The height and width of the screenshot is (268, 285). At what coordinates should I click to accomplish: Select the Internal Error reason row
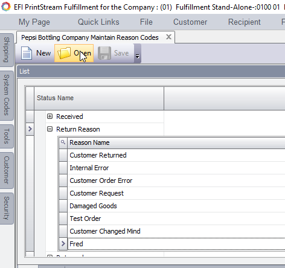coord(176,168)
